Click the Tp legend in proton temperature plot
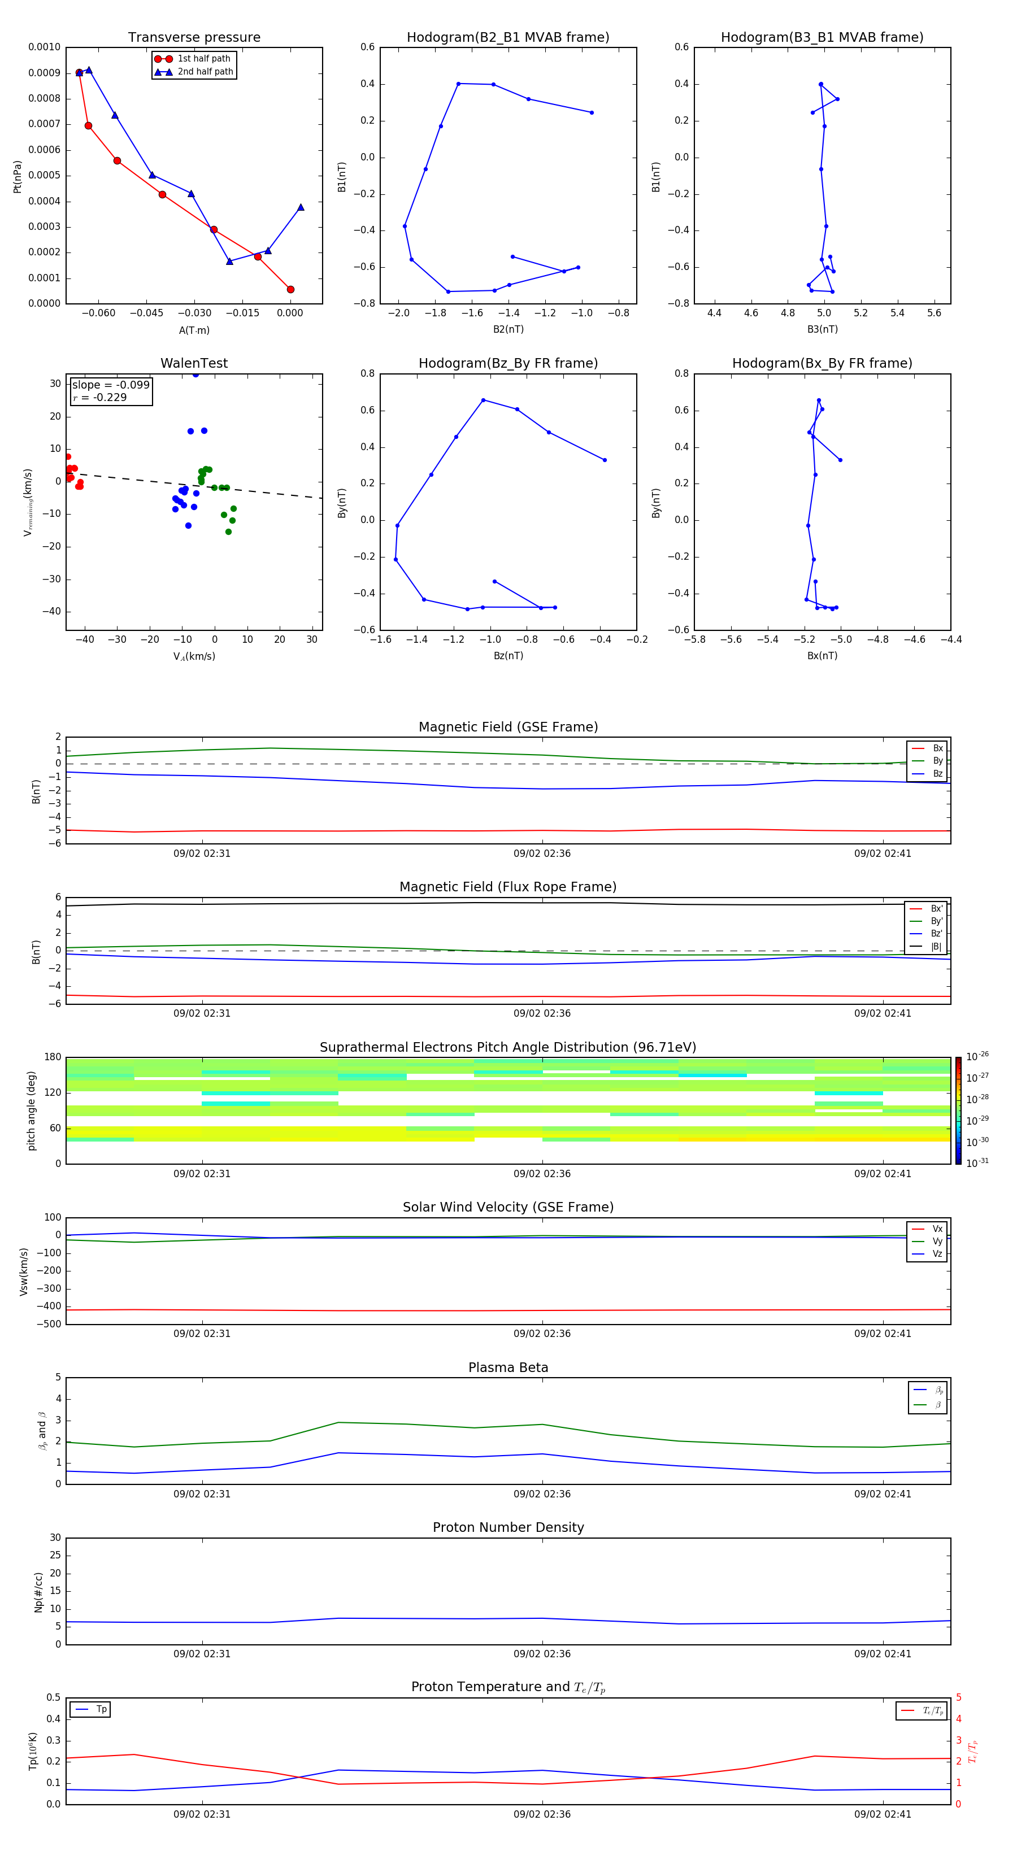 click(90, 1709)
